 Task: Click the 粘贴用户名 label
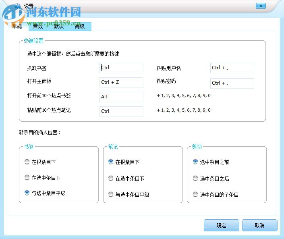pos(168,68)
